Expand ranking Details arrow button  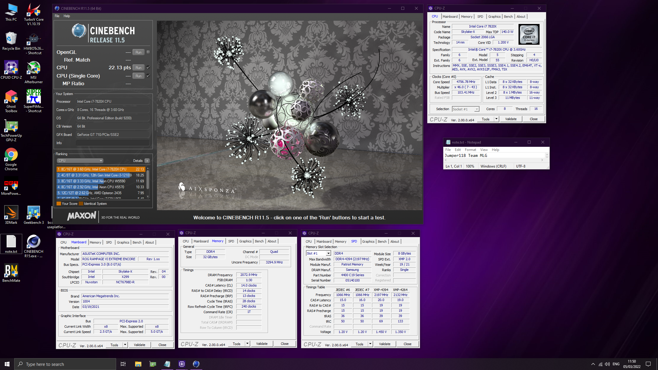147,161
